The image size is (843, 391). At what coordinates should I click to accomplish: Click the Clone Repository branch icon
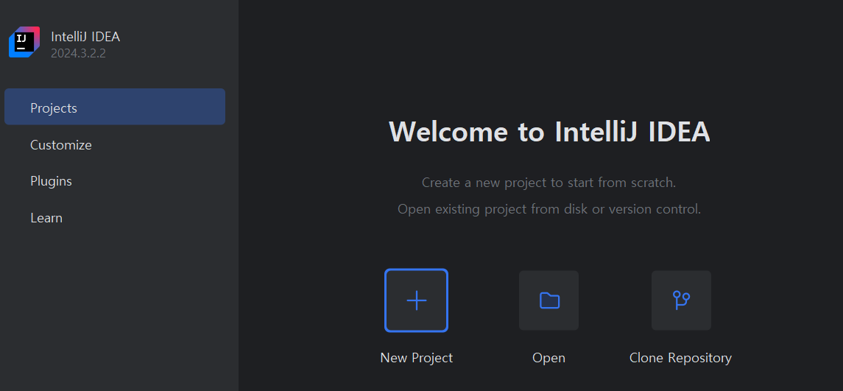tap(681, 300)
